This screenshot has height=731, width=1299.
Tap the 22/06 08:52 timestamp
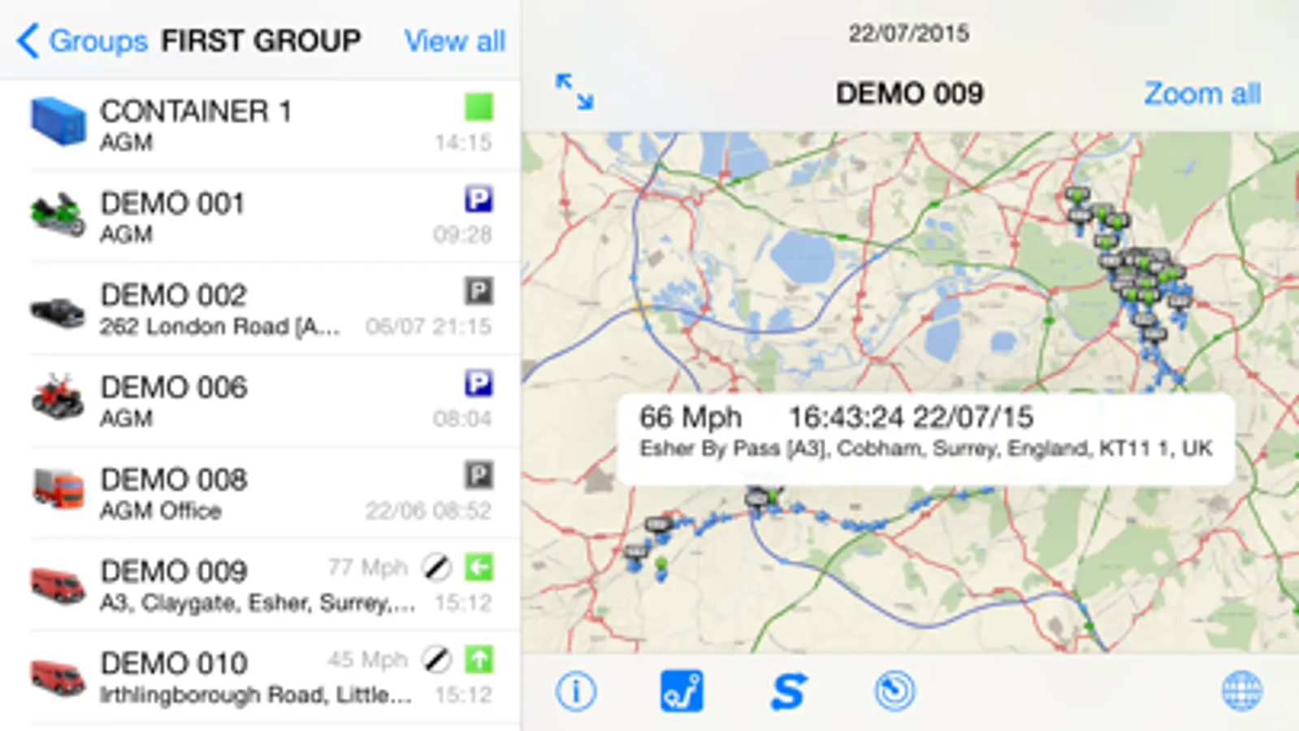click(428, 511)
